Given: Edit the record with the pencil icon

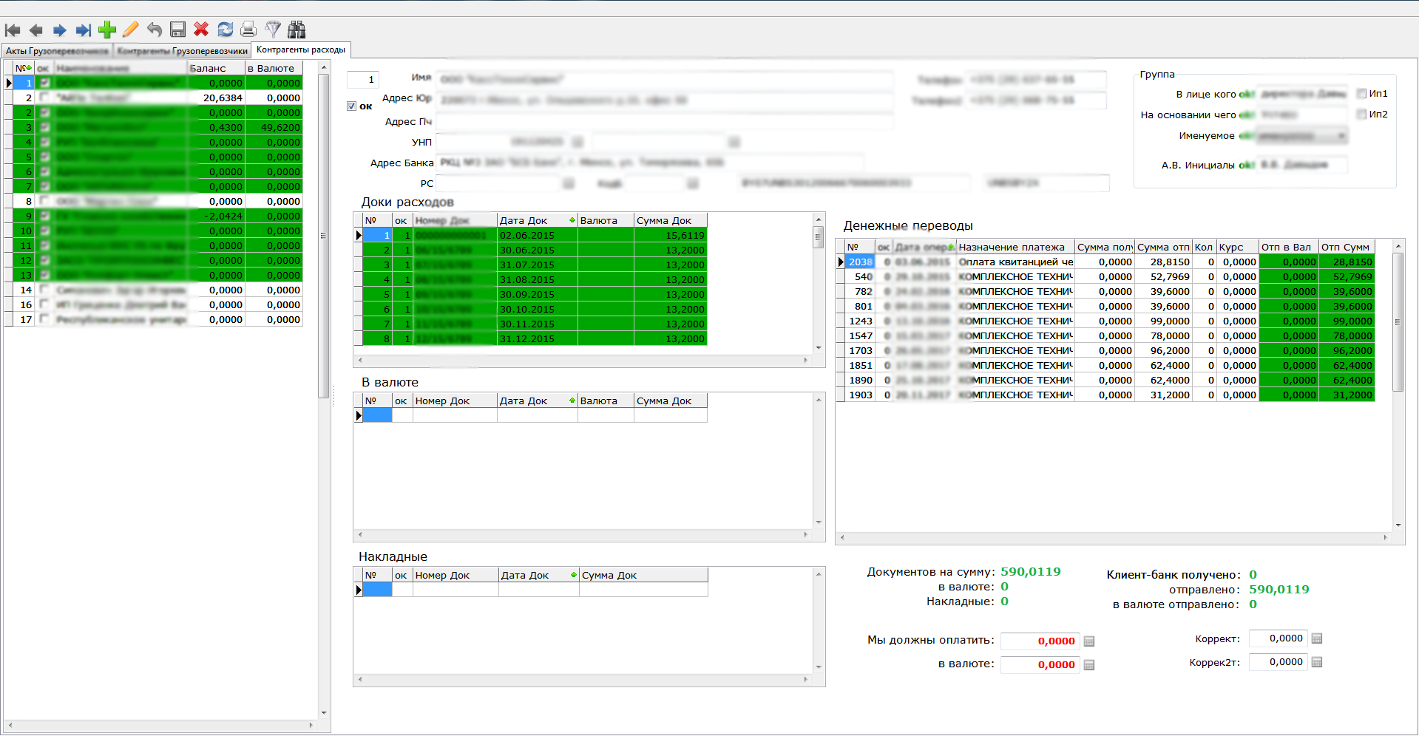Looking at the screenshot, I should (131, 30).
